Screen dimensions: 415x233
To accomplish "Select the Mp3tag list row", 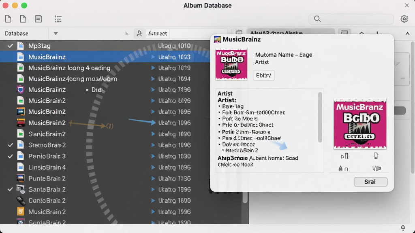I will coord(105,46).
